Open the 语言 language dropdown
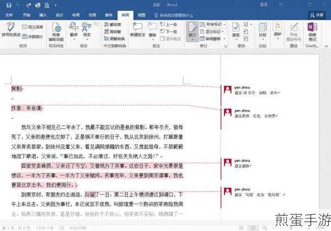The height and width of the screenshot is (231, 331). [x=87, y=30]
